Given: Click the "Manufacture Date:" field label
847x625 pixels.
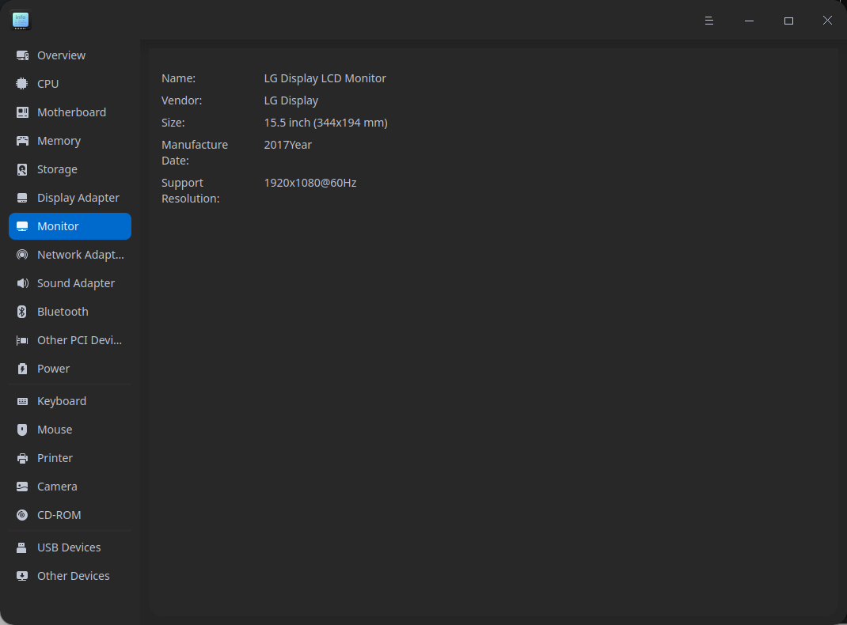Looking at the screenshot, I should pyautogui.click(x=195, y=153).
